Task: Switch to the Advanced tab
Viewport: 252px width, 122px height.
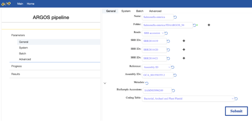Action: click(x=155, y=11)
